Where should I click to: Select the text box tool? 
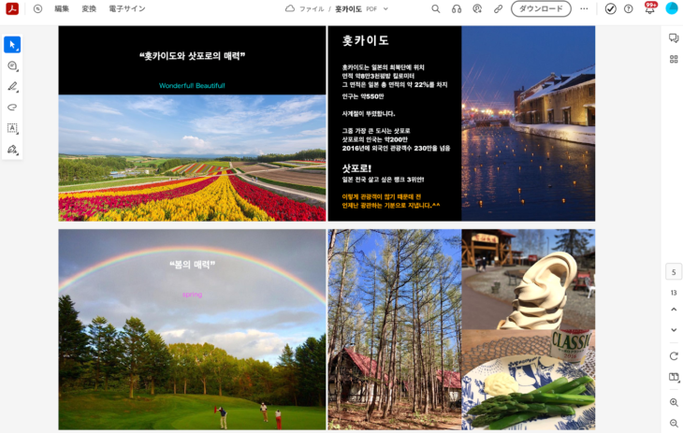(x=12, y=128)
